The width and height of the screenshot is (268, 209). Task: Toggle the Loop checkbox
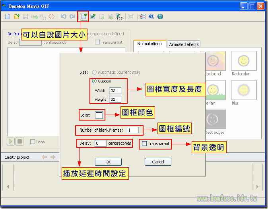click(x=33, y=142)
